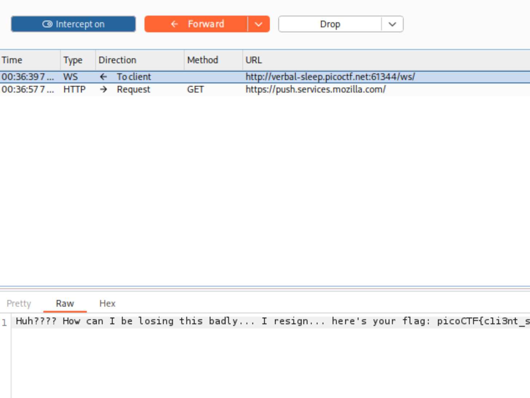Screen dimensions: 530x398
Task: Select the WS To client message row
Action: (265, 77)
